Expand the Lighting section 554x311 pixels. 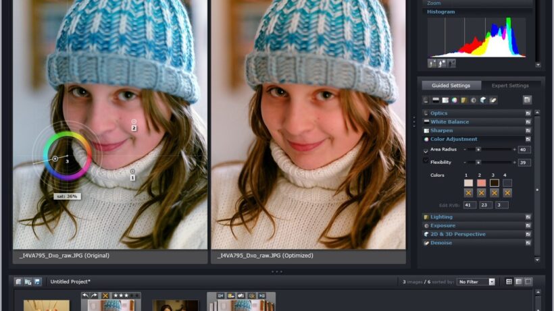(476, 217)
